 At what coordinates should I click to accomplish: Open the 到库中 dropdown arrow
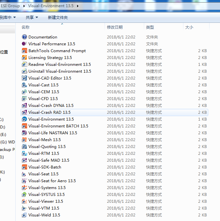(15, 17)
